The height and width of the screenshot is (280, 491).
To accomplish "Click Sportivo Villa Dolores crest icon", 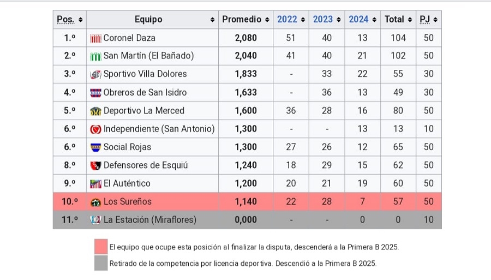I will coord(95,74).
